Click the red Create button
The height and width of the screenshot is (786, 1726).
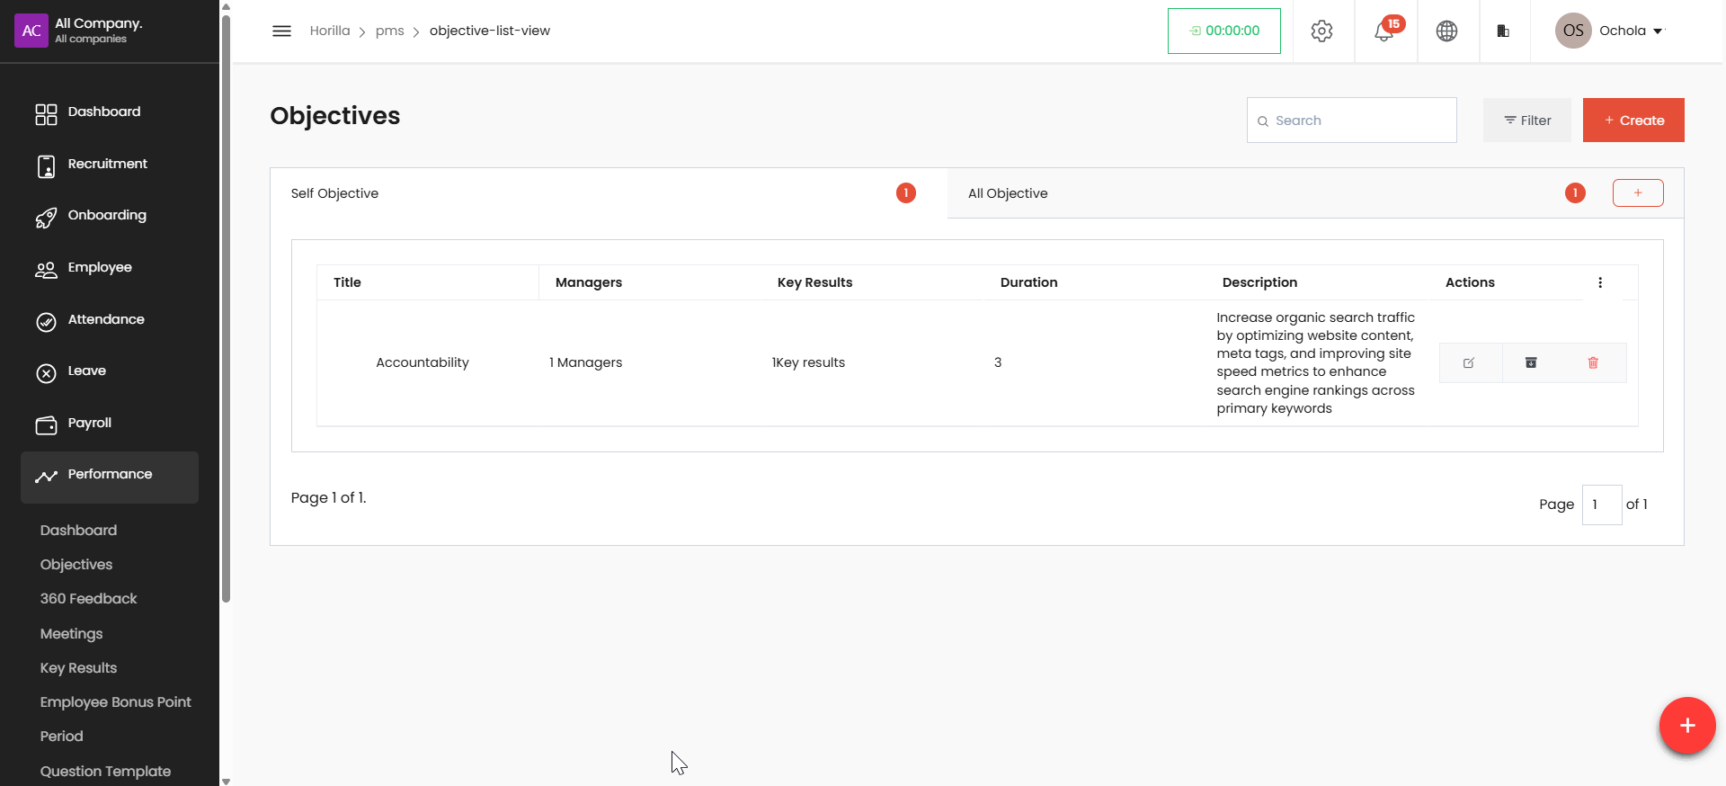(x=1633, y=121)
